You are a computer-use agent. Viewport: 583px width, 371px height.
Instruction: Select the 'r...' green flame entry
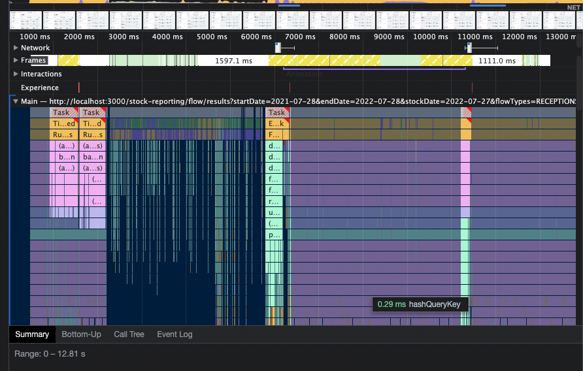274,201
